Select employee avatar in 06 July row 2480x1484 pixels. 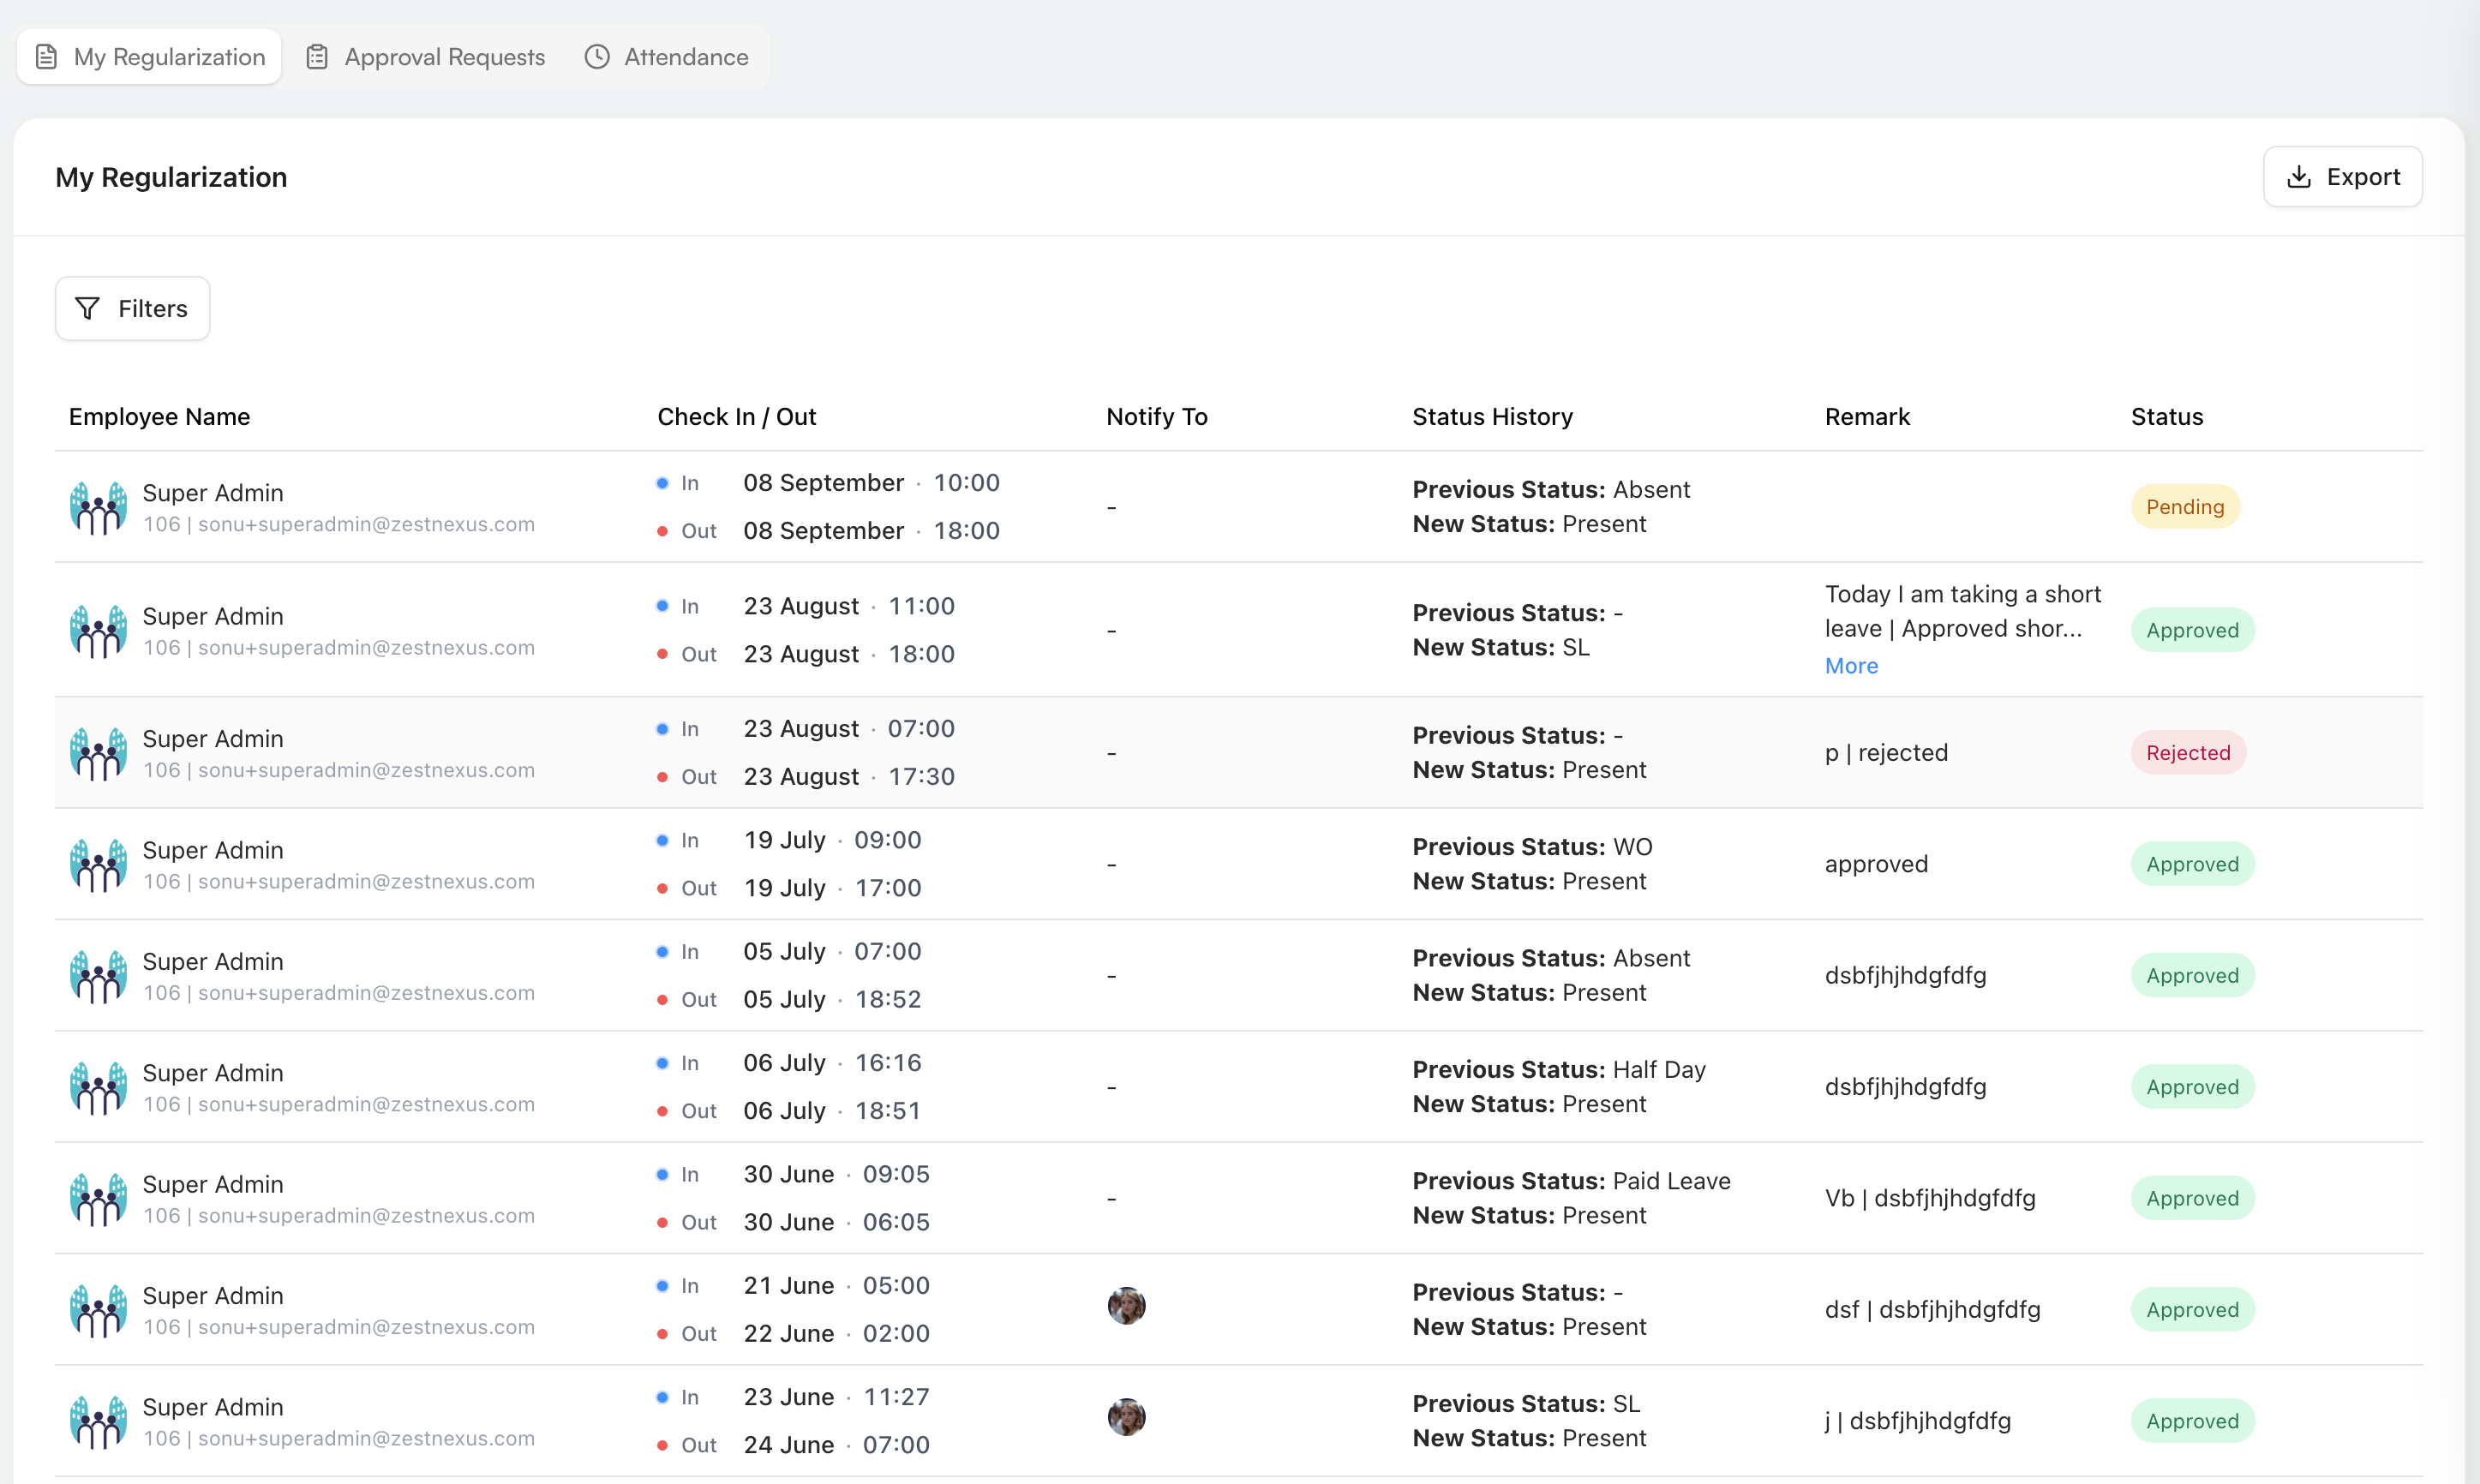click(98, 1088)
